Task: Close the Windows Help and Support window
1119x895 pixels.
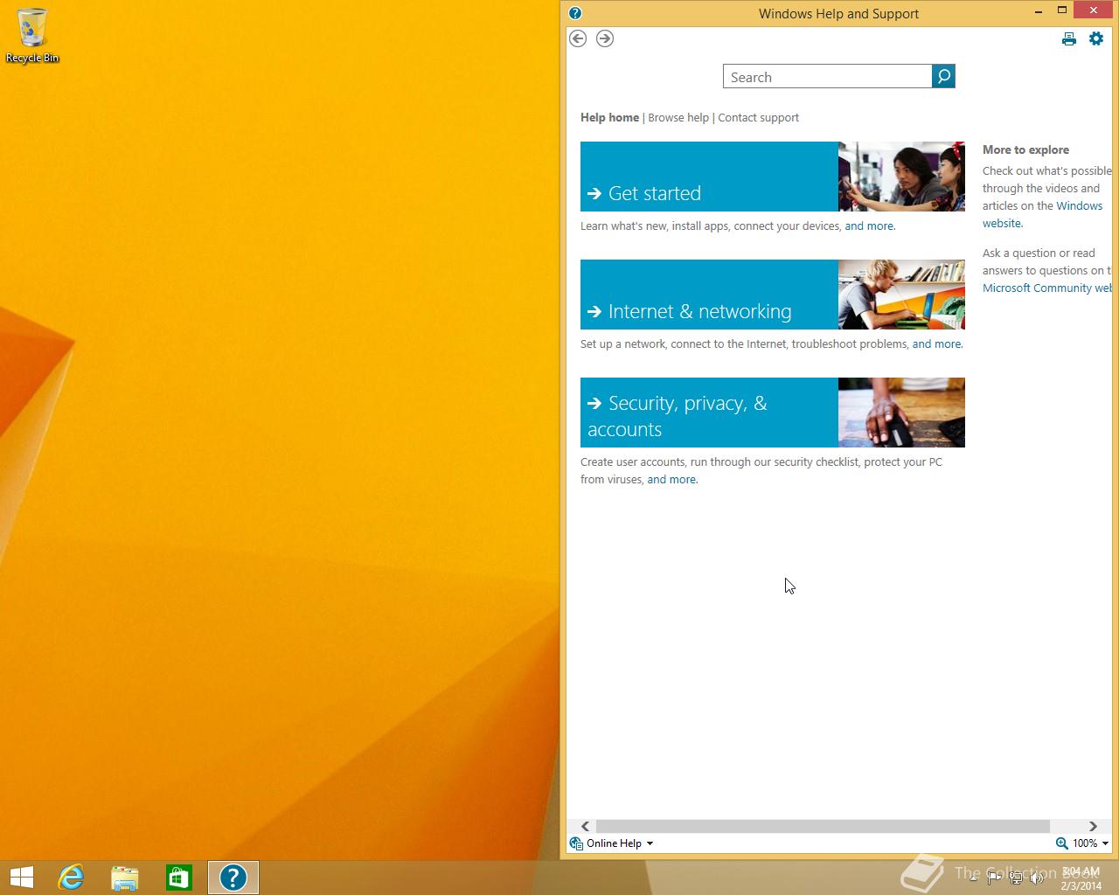Action: 1095,10
